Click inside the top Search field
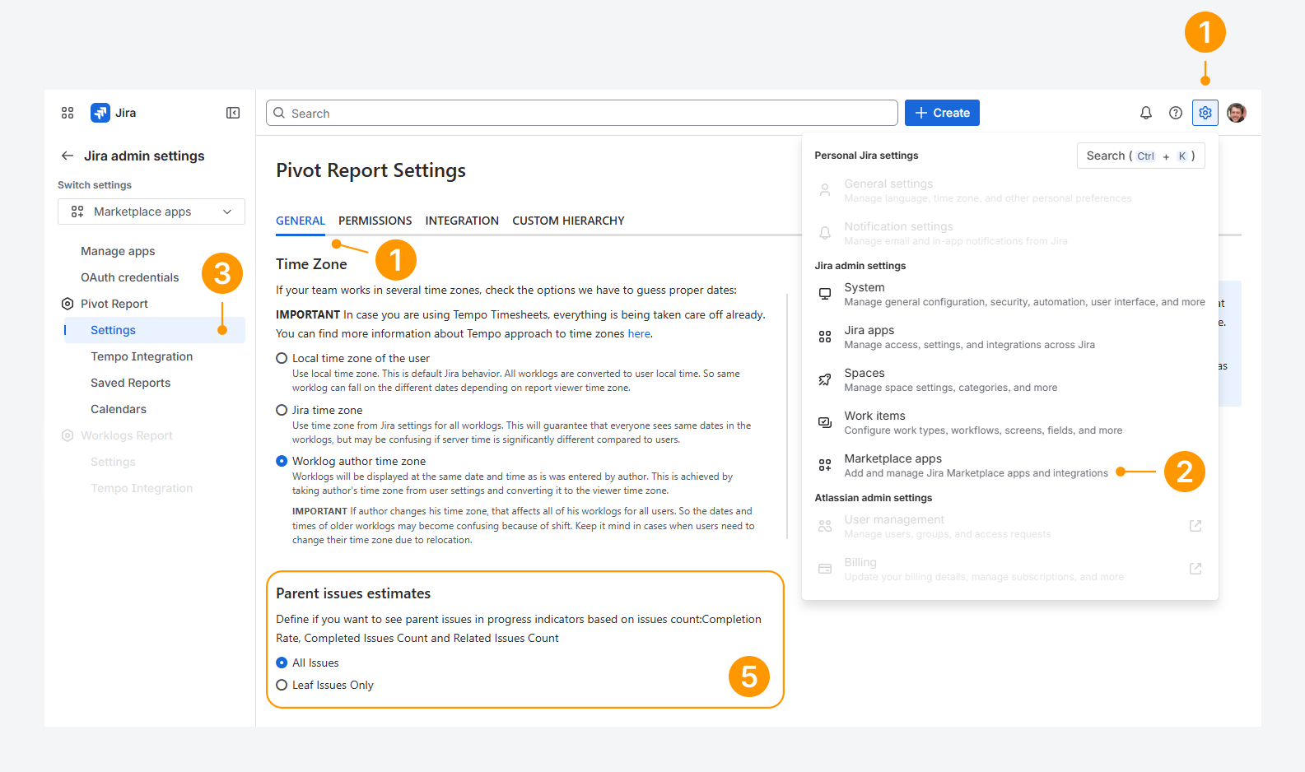The width and height of the screenshot is (1305, 772). 582,113
